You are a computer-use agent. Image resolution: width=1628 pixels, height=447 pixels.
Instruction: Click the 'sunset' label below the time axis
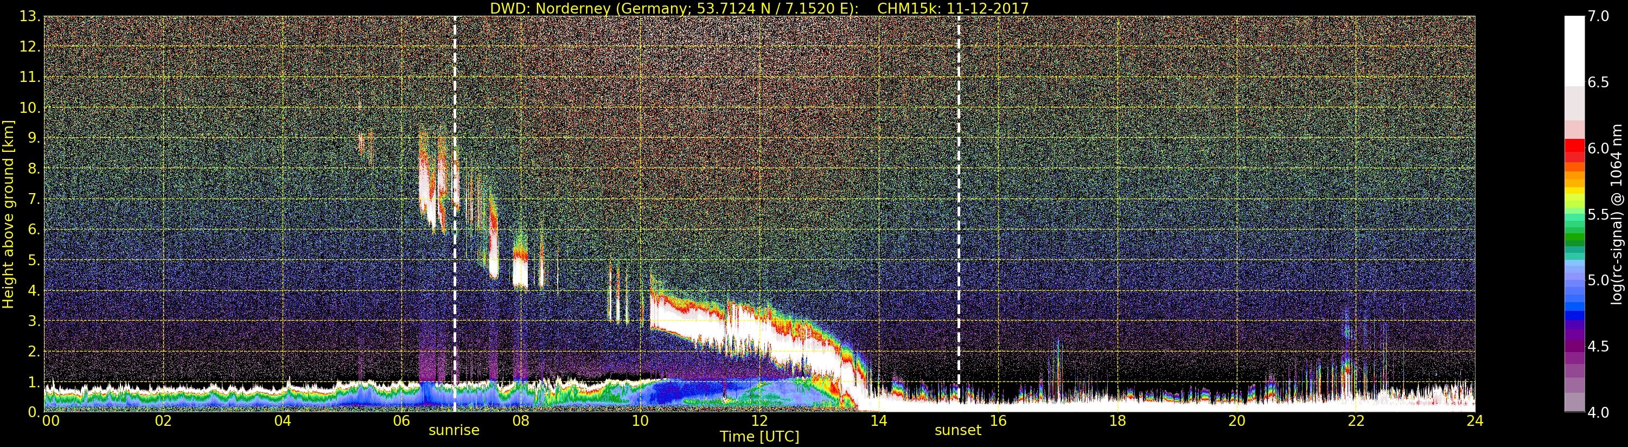coord(958,430)
